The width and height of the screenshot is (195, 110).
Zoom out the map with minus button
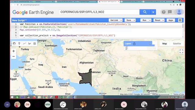(x=13, y=56)
